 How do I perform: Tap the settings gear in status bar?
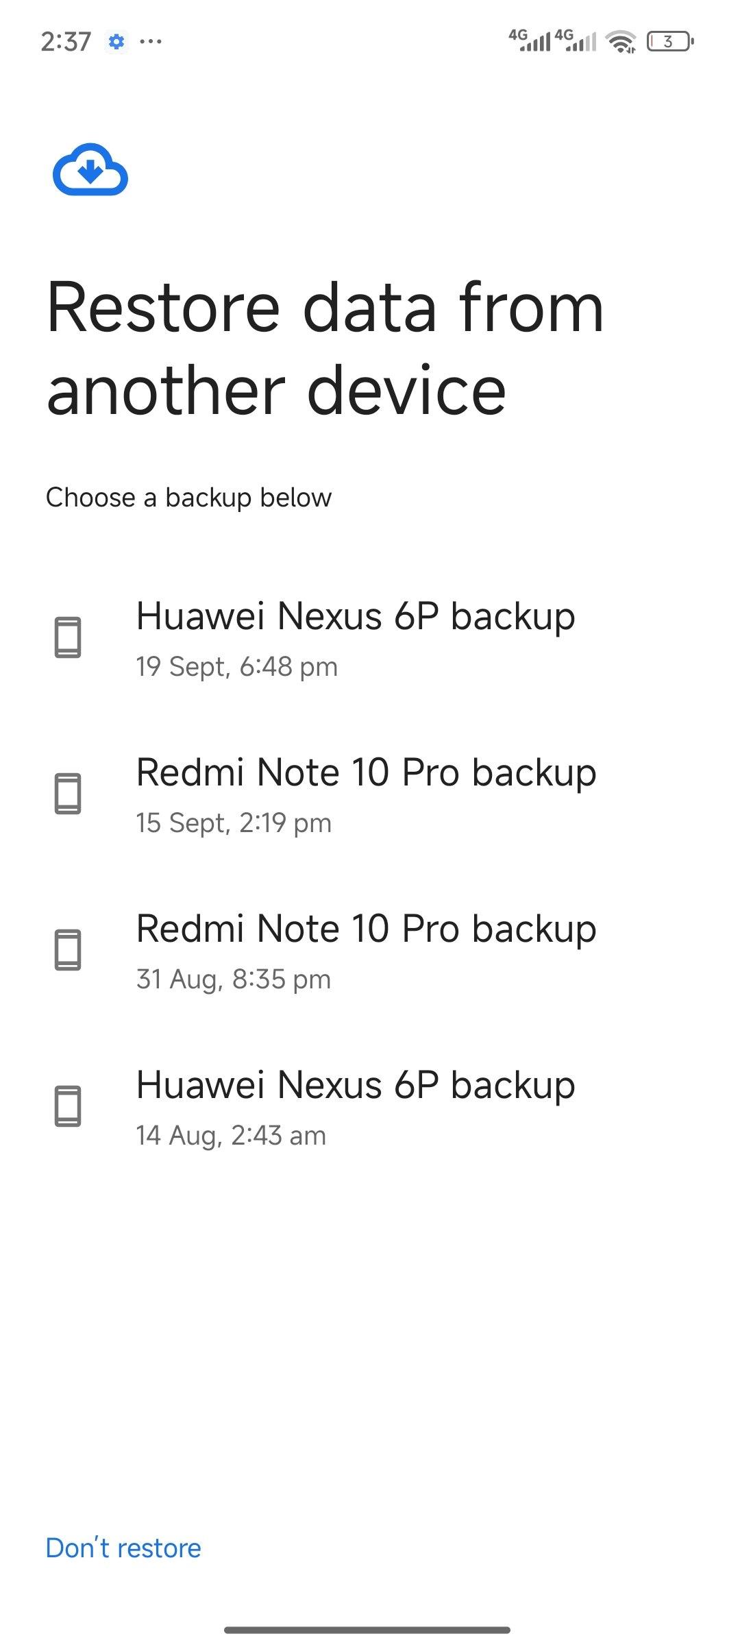tap(116, 42)
